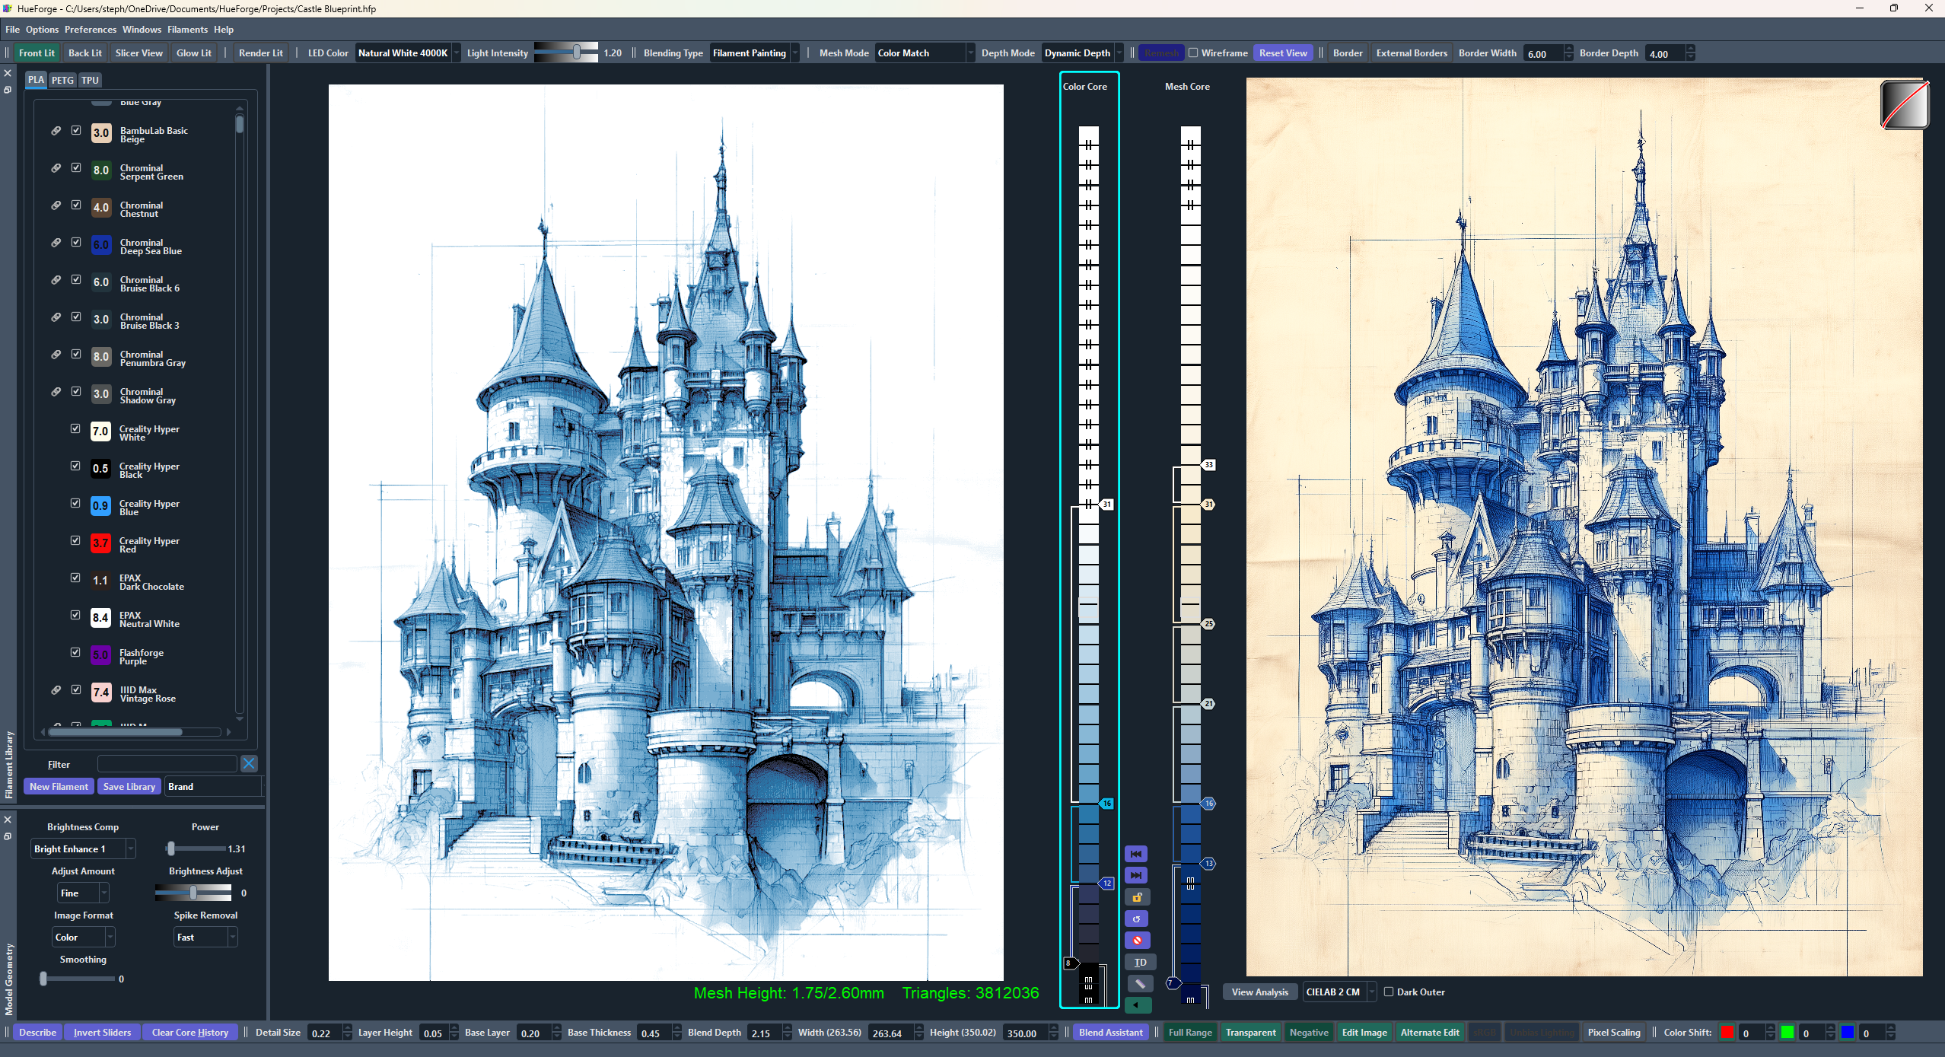This screenshot has width=1945, height=1057.
Task: Click the circular reset arrow icon
Action: pos(1137,919)
